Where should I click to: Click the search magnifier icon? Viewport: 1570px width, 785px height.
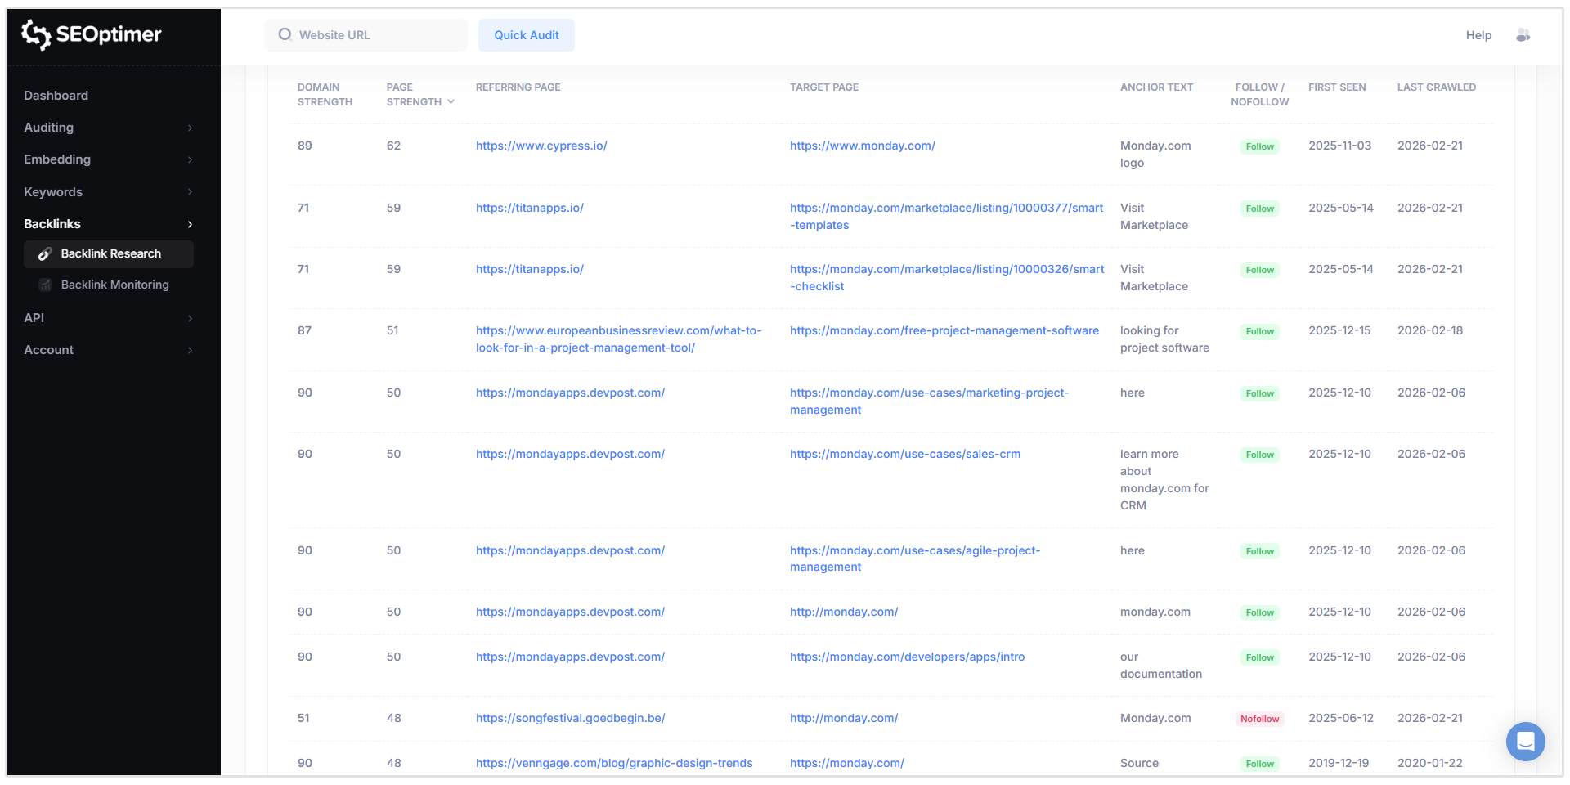click(x=285, y=34)
